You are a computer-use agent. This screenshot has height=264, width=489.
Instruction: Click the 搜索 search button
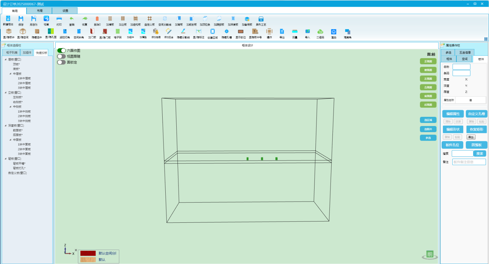480,154
